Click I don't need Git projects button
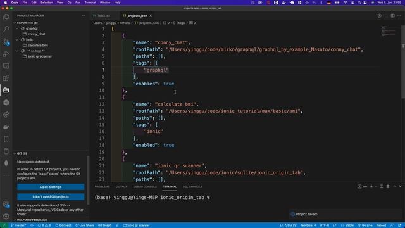 pyautogui.click(x=51, y=197)
